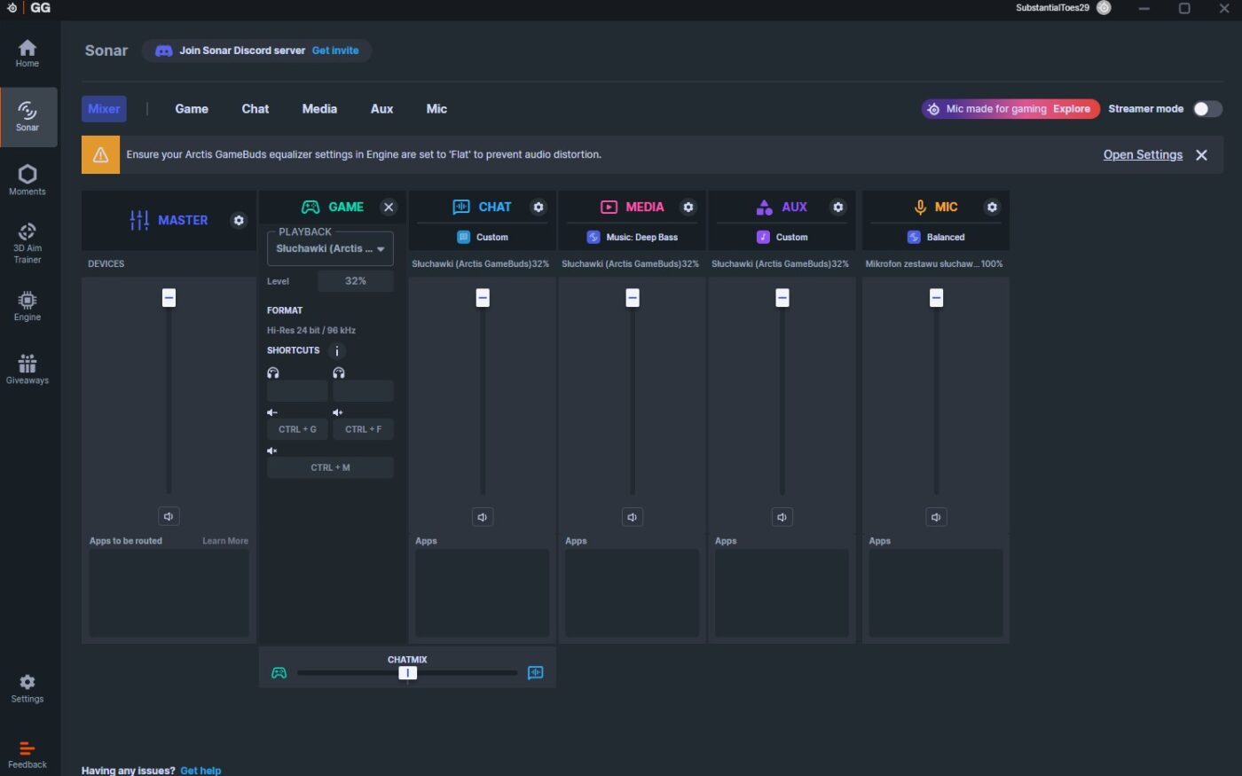This screenshot has width=1242, height=776.
Task: Mute the Media channel
Action: click(x=633, y=517)
